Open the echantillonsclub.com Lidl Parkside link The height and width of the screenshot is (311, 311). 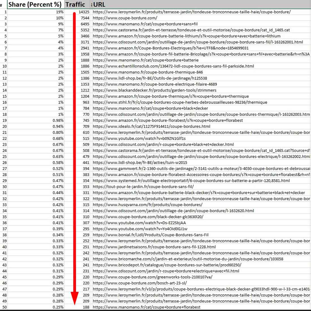pos(173,66)
